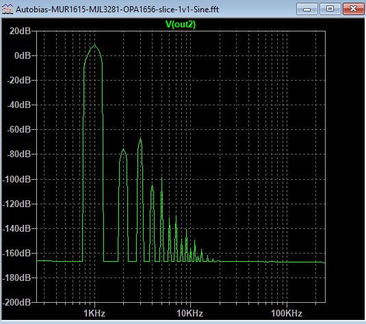Click the -200dB vertical axis label
The image size is (366, 324).
point(17,302)
